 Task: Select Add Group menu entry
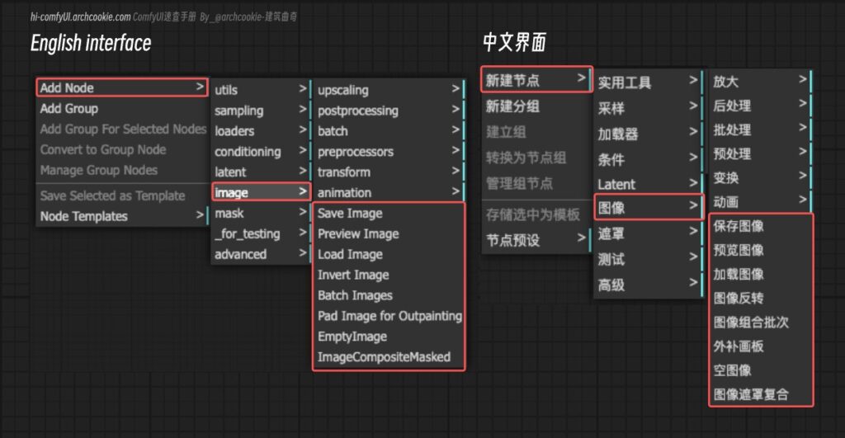[x=69, y=108]
